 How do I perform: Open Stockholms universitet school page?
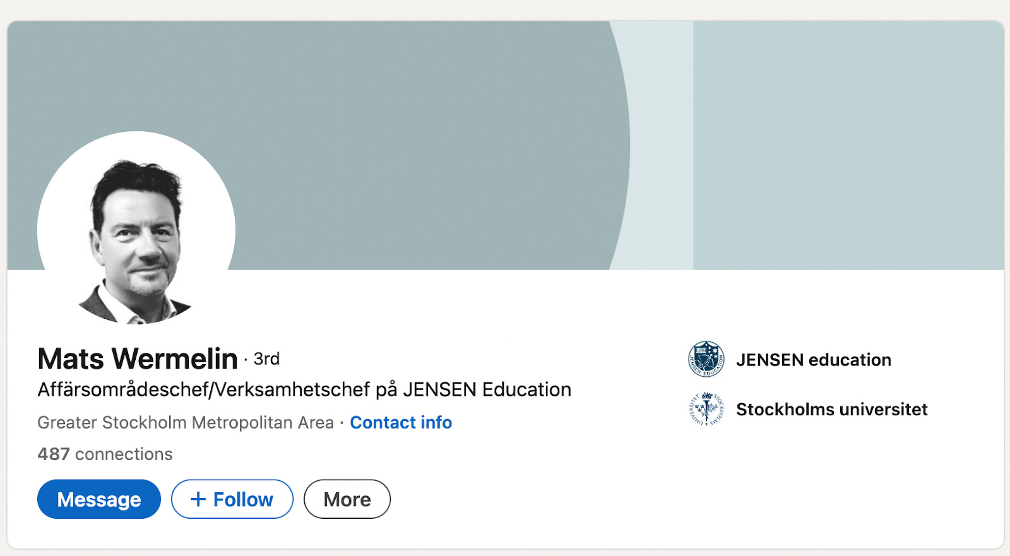[832, 409]
